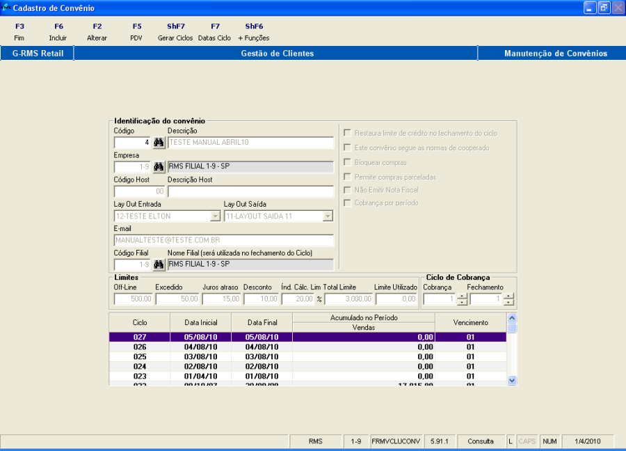Enable Bloquear compras checkbox
This screenshot has height=451, width=626.
347,163
